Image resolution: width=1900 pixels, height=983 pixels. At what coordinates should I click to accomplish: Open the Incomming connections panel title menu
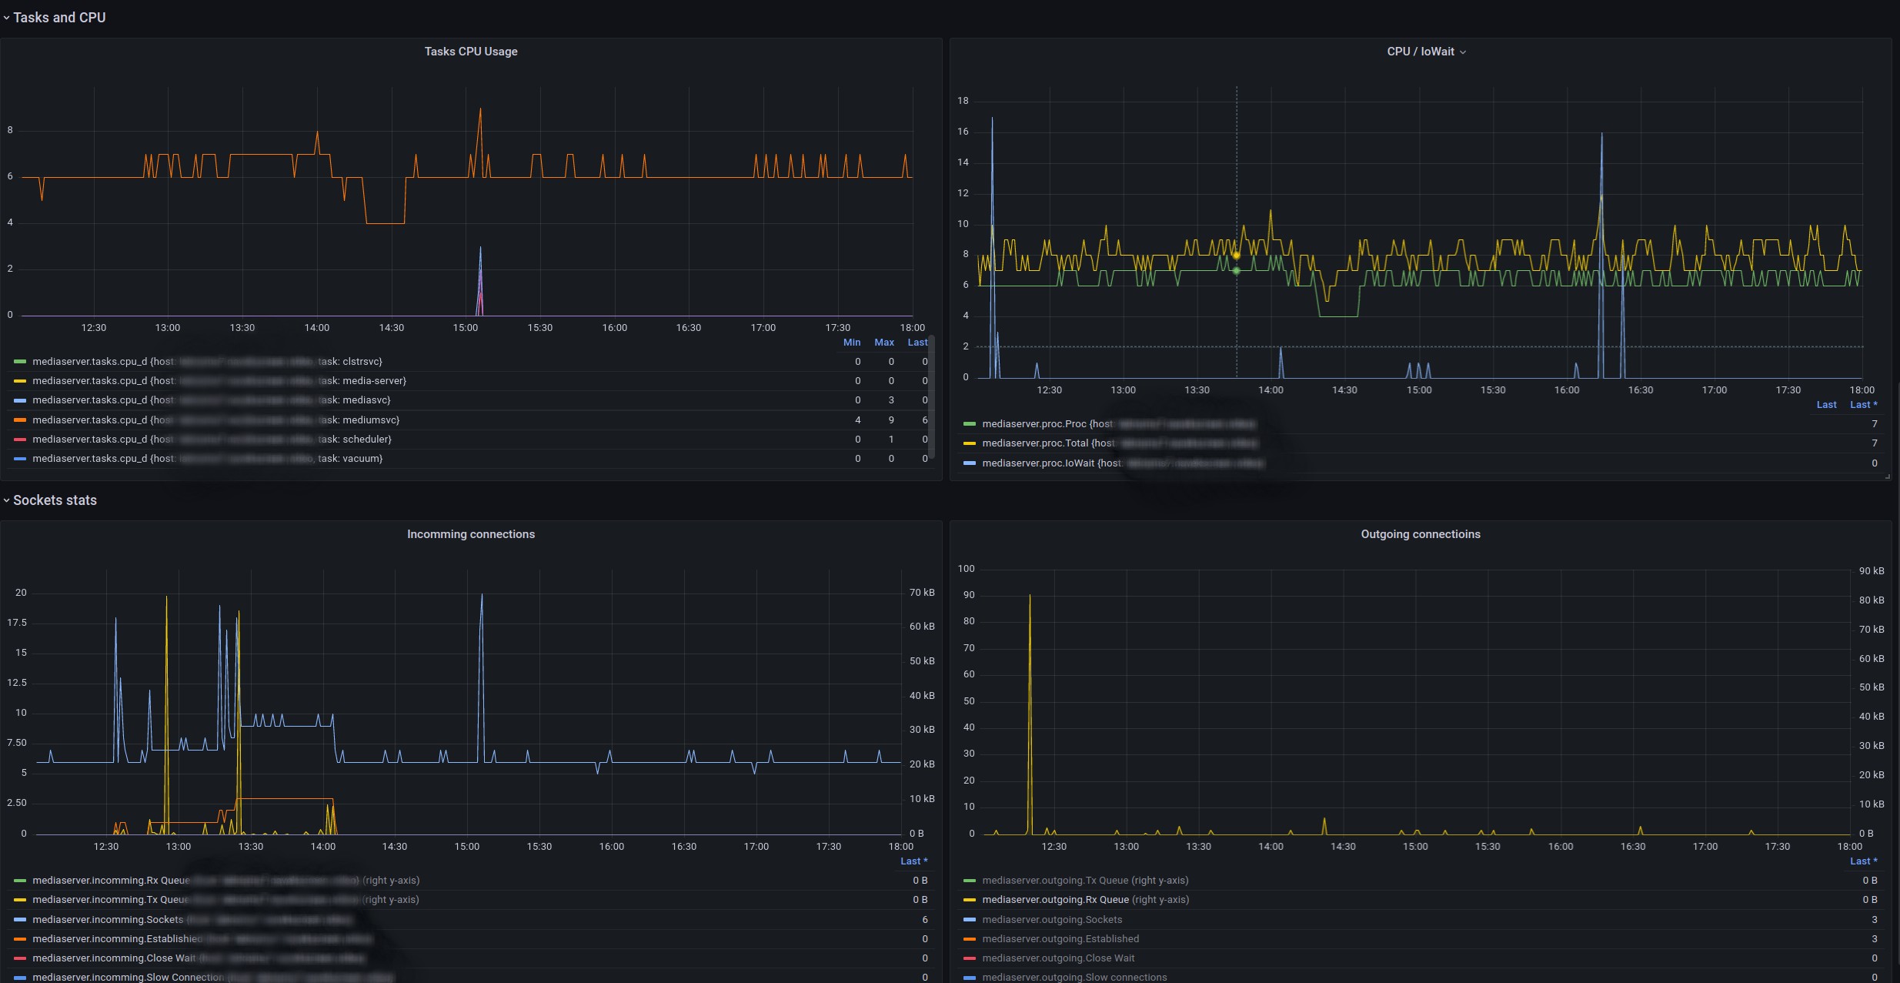(471, 534)
